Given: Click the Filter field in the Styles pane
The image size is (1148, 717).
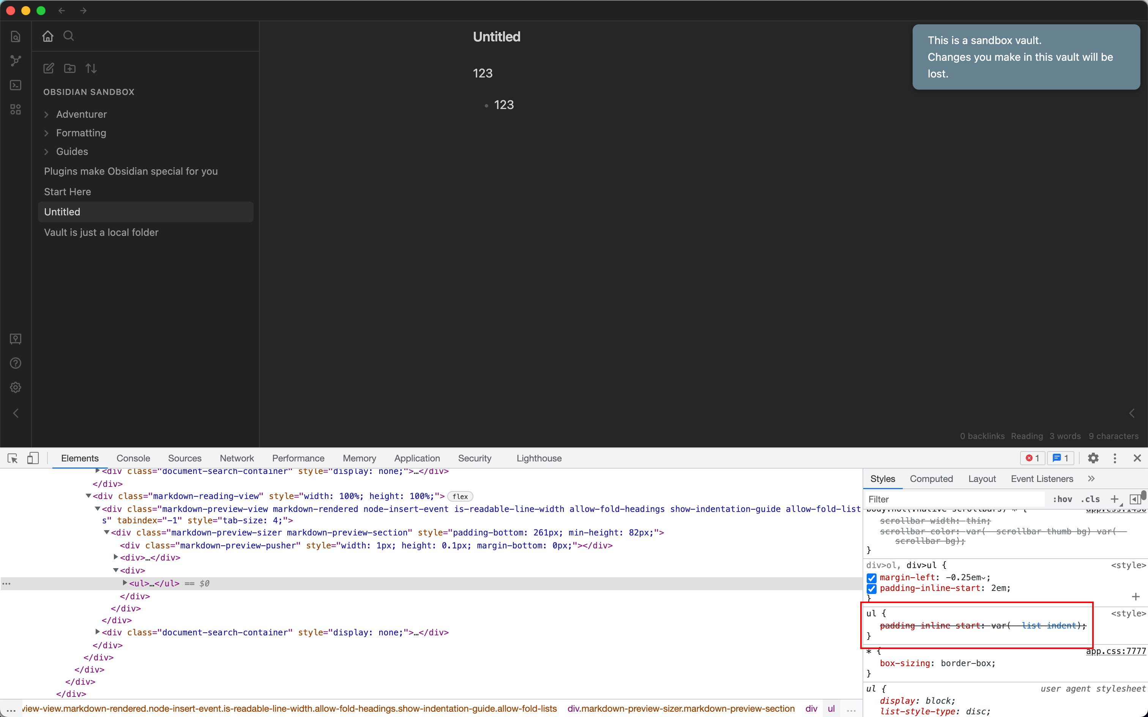Looking at the screenshot, I should pos(948,499).
